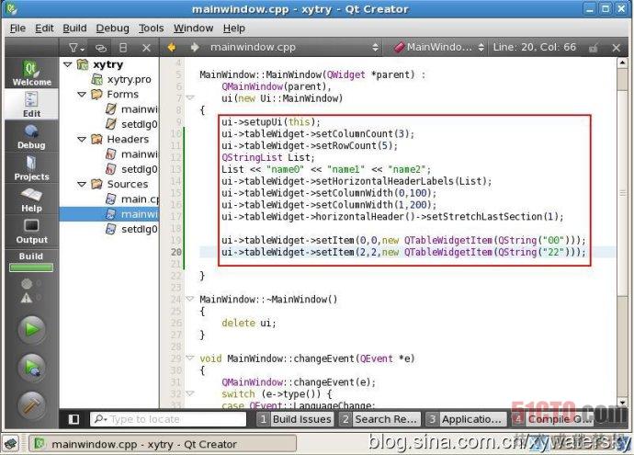Open the Debug menu
The image size is (634, 455).
pyautogui.click(x=112, y=28)
